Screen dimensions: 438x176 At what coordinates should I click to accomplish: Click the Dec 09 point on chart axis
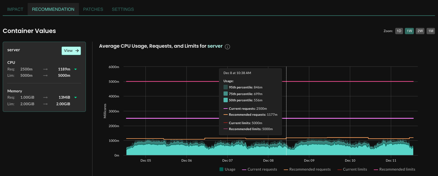pyautogui.click(x=309, y=160)
